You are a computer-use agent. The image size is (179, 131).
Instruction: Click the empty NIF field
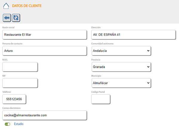coord(20,83)
